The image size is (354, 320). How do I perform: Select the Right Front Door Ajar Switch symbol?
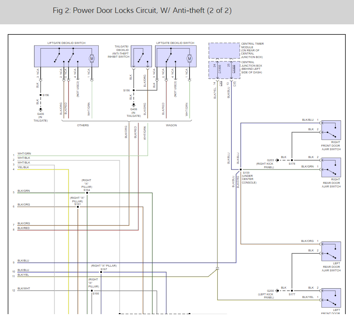(331, 130)
